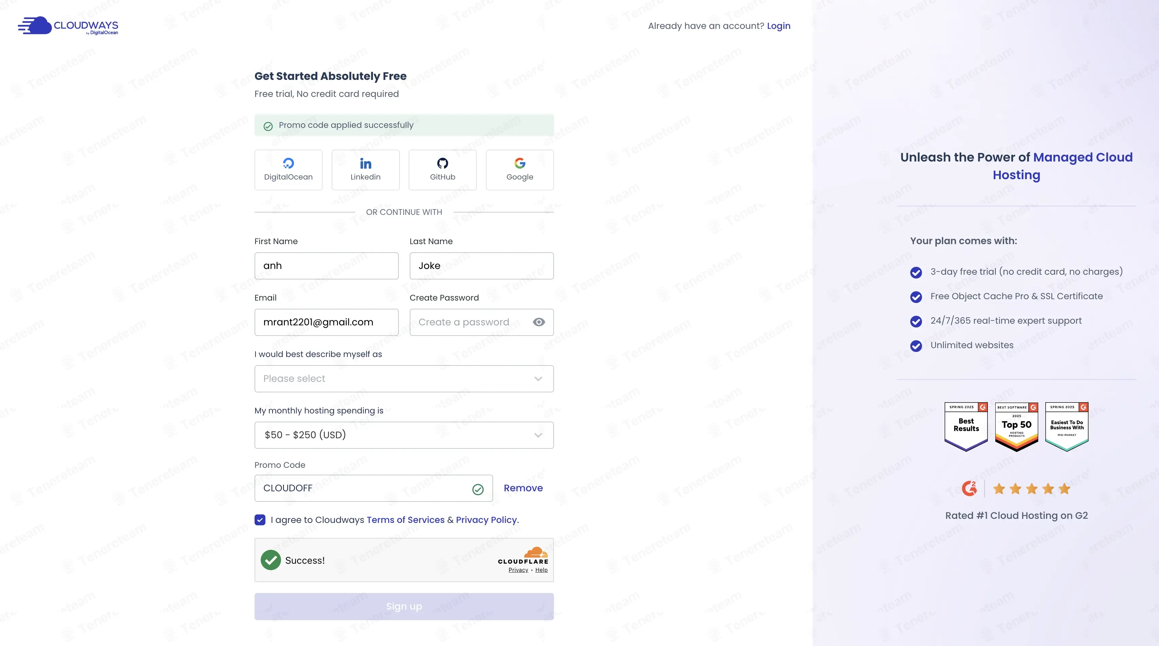Remove the applied promo code
Screen dimensions: 1159x646
[523, 488]
